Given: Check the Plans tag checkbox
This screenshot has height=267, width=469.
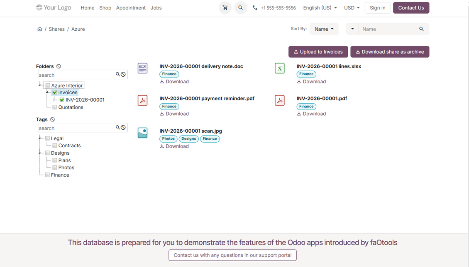Looking at the screenshot, I should coord(55,160).
